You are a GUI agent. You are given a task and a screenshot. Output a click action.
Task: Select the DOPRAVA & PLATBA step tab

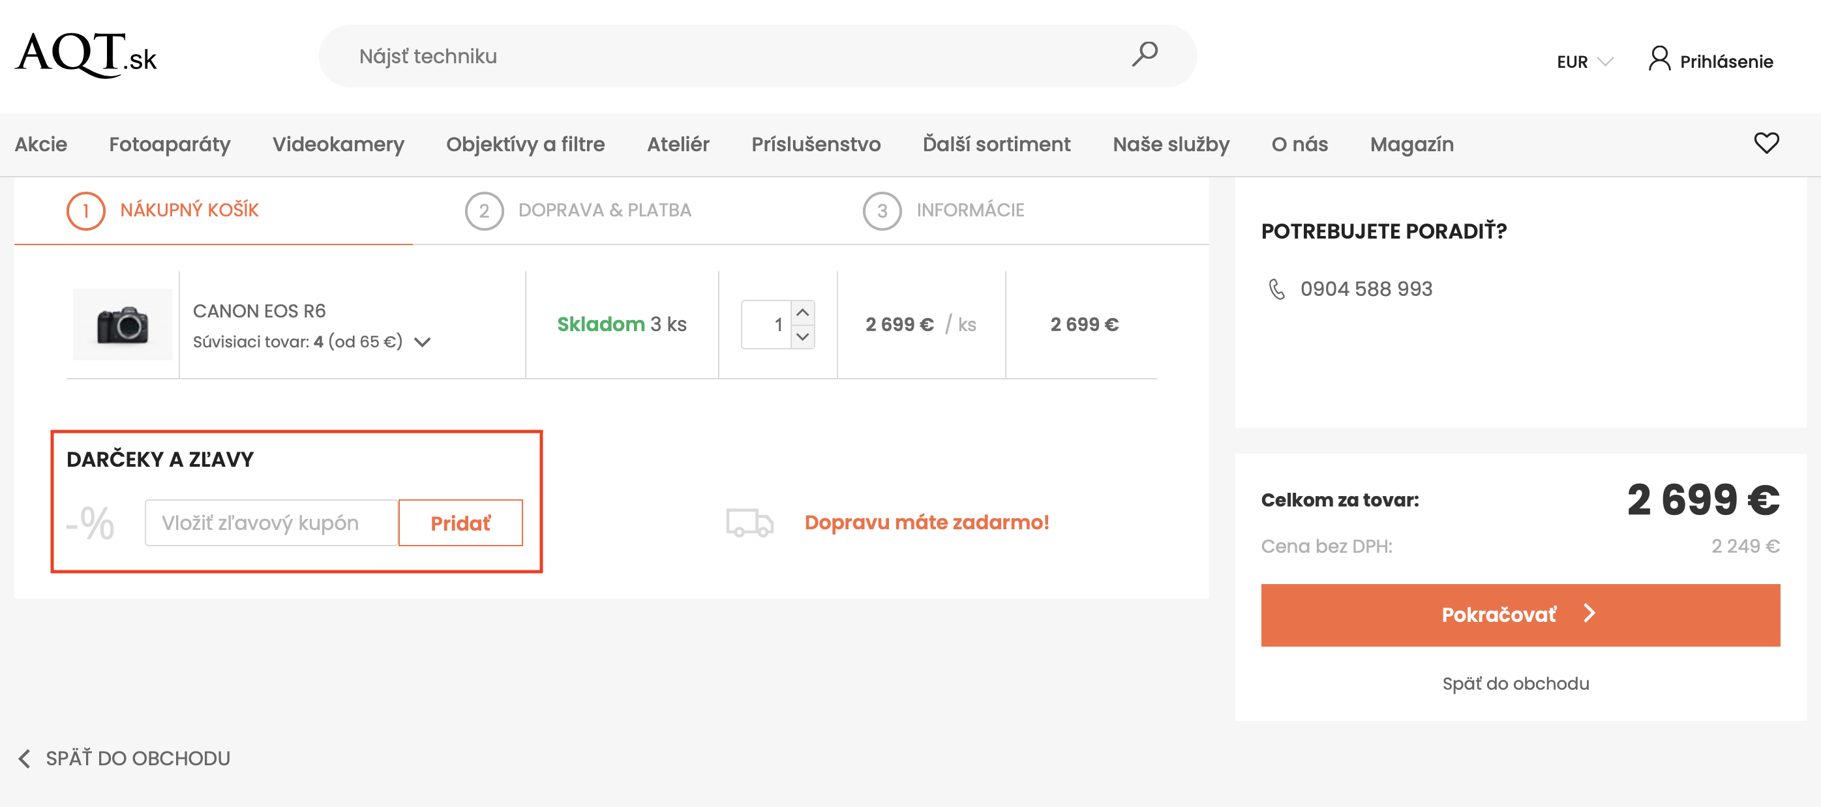pos(605,211)
